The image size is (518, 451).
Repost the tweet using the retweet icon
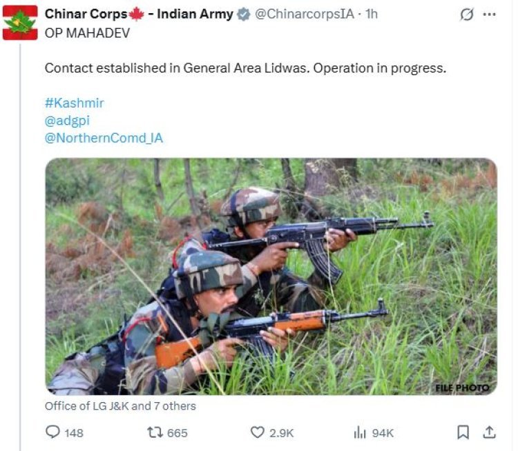tap(155, 432)
